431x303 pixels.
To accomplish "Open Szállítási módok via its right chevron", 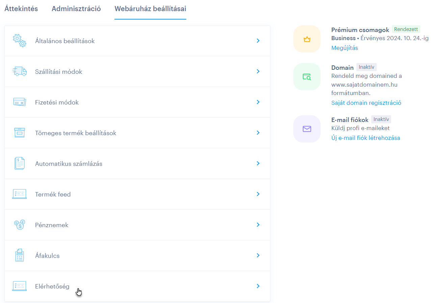I will (258, 71).
